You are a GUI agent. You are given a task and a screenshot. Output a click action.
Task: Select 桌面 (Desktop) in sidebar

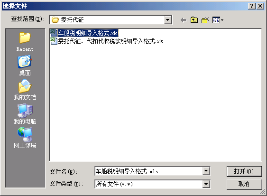[25, 65]
